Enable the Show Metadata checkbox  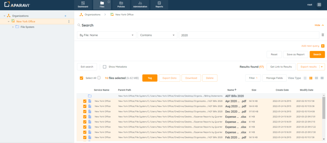(104, 67)
